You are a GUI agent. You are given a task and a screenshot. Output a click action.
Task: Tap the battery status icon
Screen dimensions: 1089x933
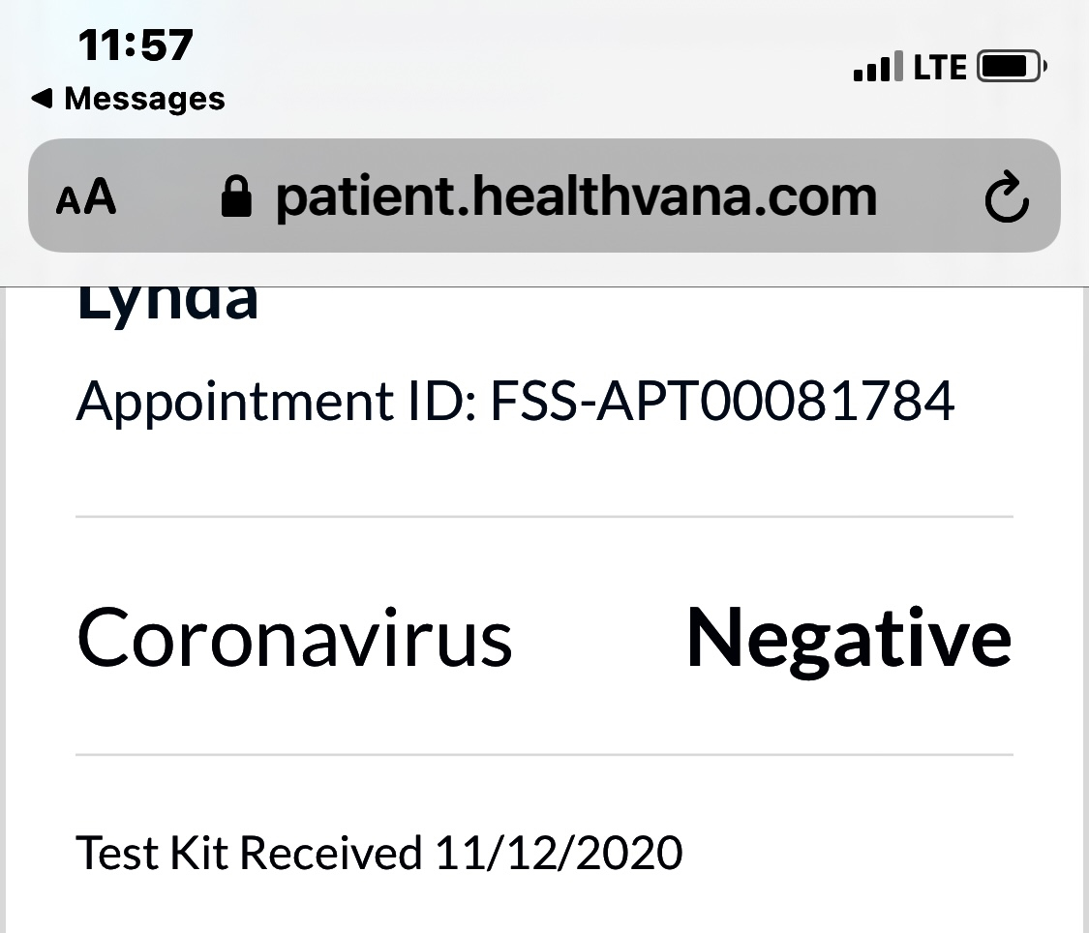pyautogui.click(x=1012, y=67)
